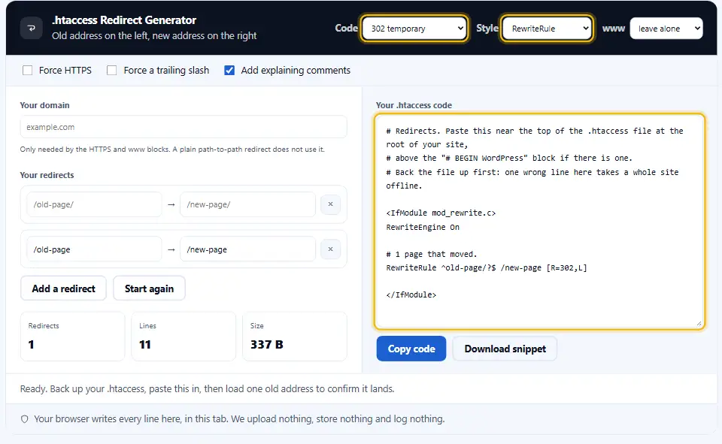The image size is (722, 444).
Task: Click the 'Your browser writes every line here' notice
Action: [x=239, y=418]
